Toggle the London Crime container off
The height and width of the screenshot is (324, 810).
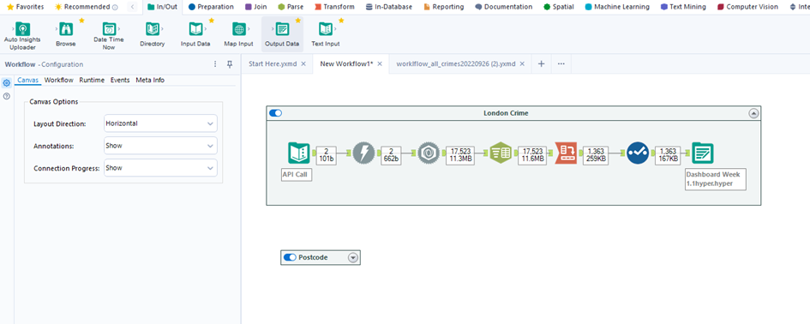point(275,113)
